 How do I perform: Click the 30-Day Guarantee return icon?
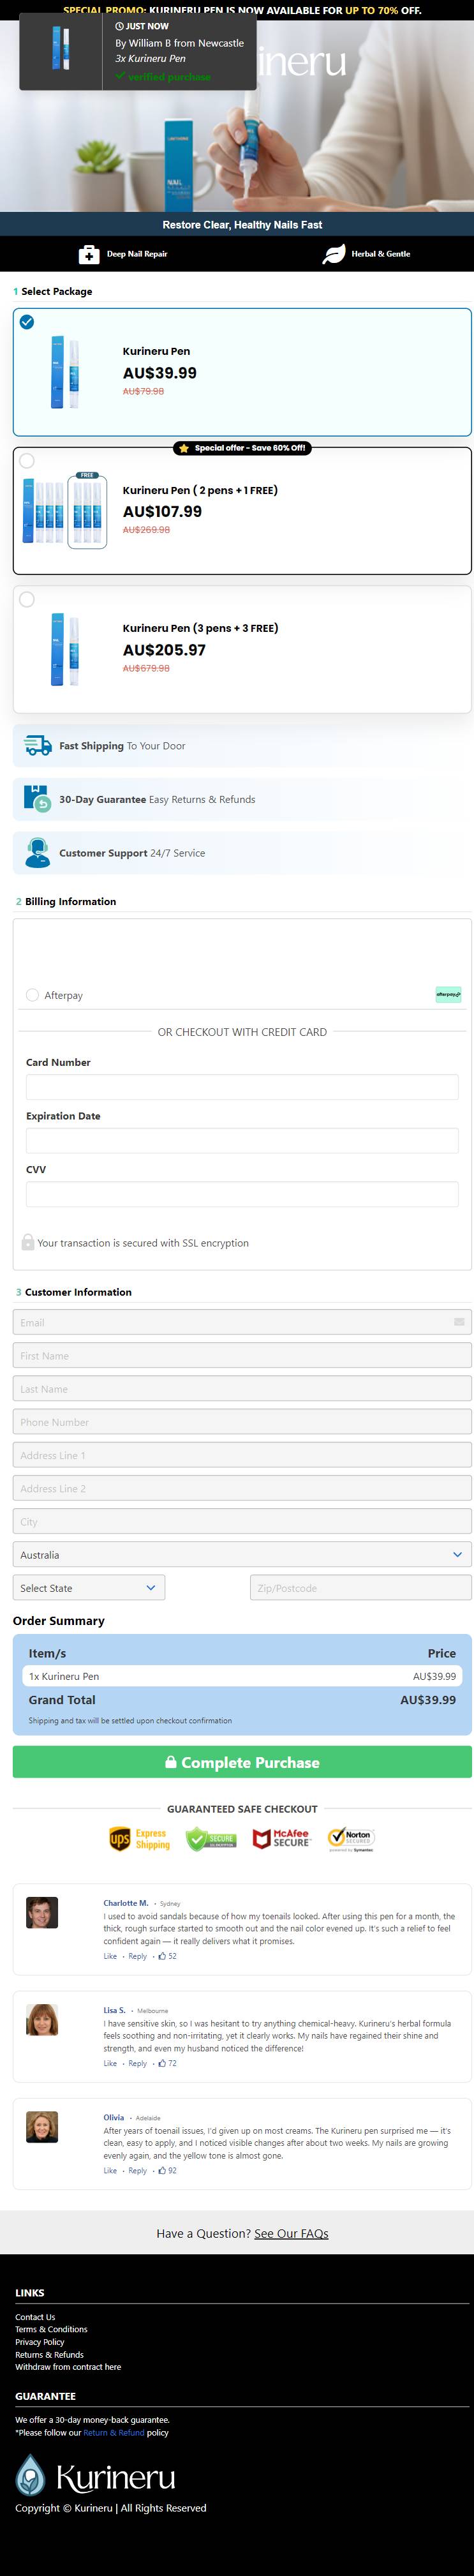[x=37, y=799]
